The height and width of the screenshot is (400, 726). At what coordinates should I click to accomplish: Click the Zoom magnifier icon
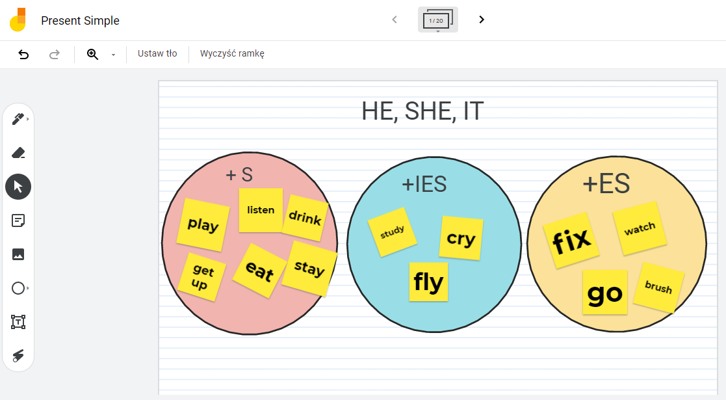(x=92, y=54)
